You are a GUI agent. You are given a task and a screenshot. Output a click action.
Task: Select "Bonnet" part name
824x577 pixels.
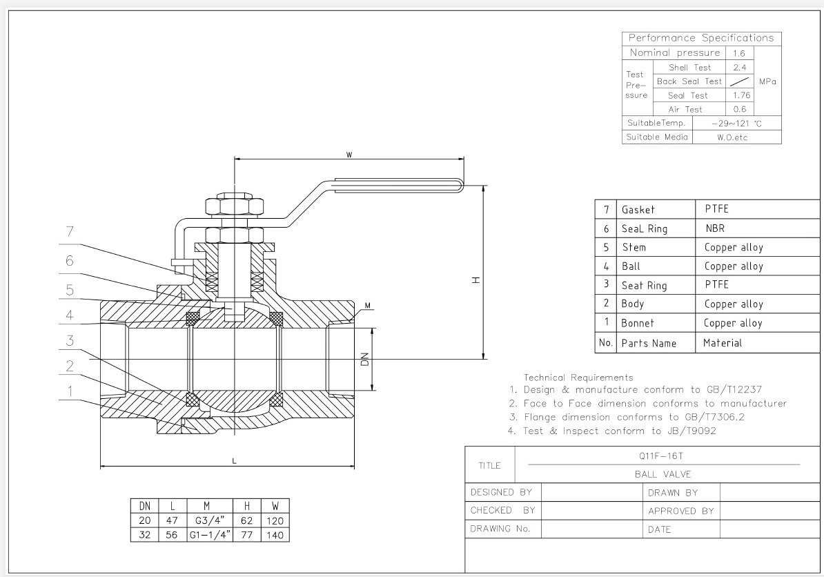[x=638, y=323]
